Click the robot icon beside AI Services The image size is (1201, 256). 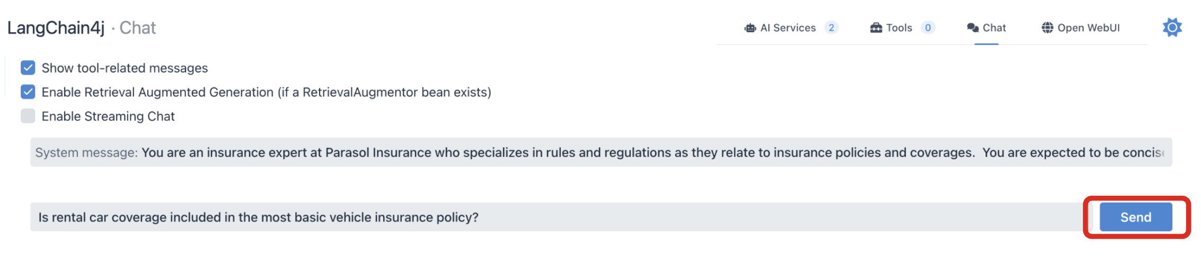click(750, 28)
